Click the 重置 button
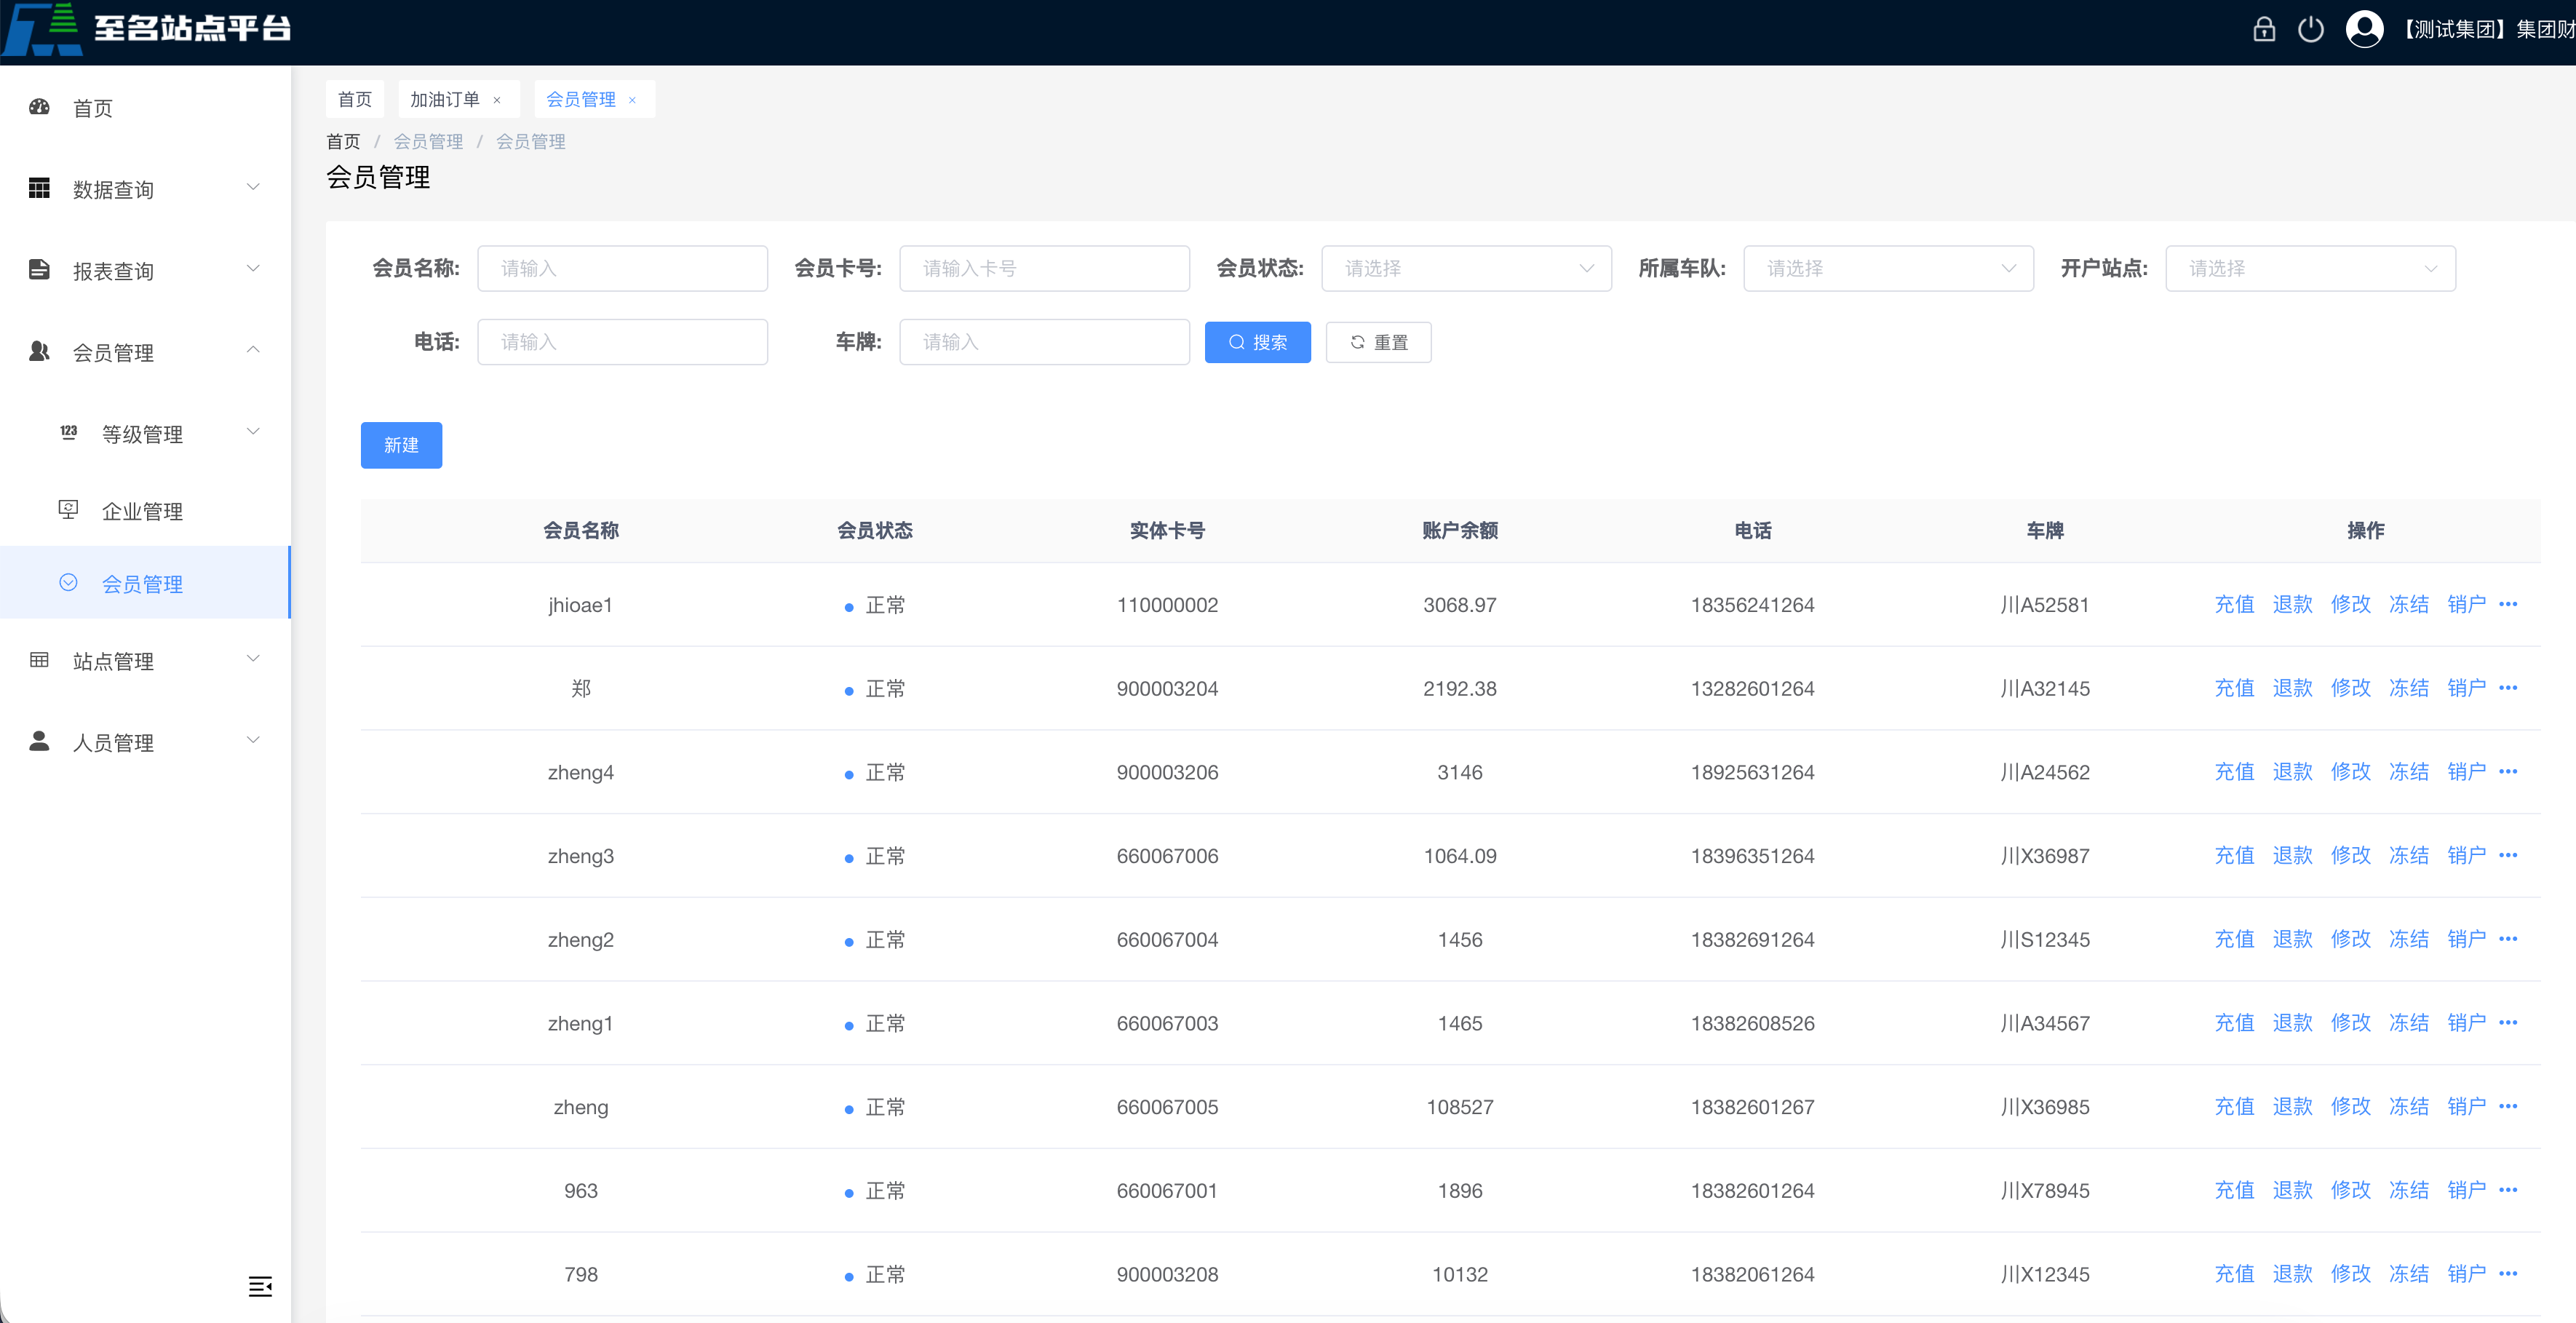The width and height of the screenshot is (2576, 1323). click(x=1378, y=342)
